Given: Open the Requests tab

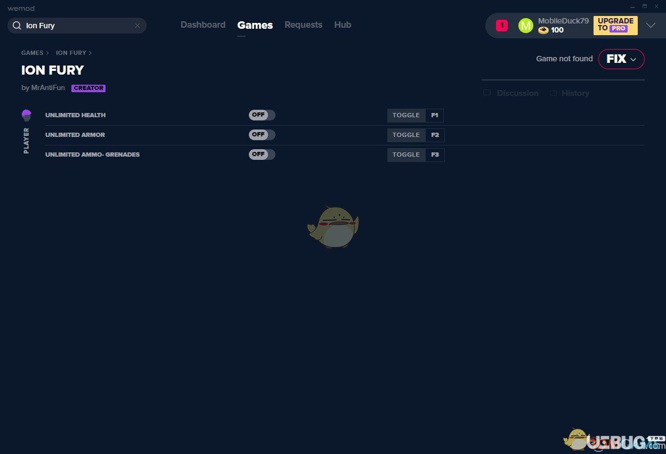Looking at the screenshot, I should point(303,25).
